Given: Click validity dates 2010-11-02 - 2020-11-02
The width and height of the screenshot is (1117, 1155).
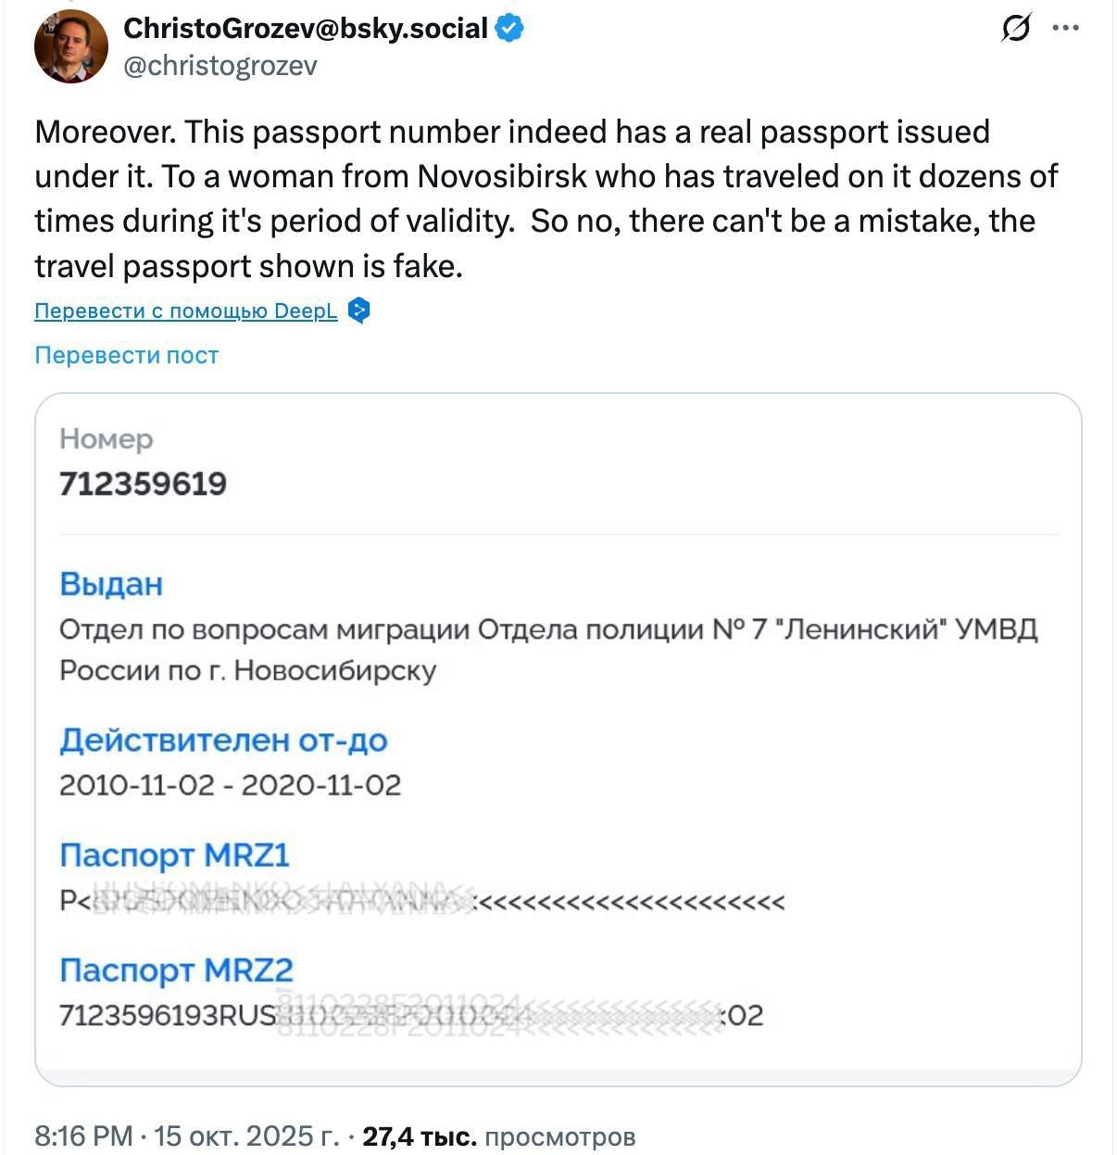Looking at the screenshot, I should pyautogui.click(x=230, y=785).
